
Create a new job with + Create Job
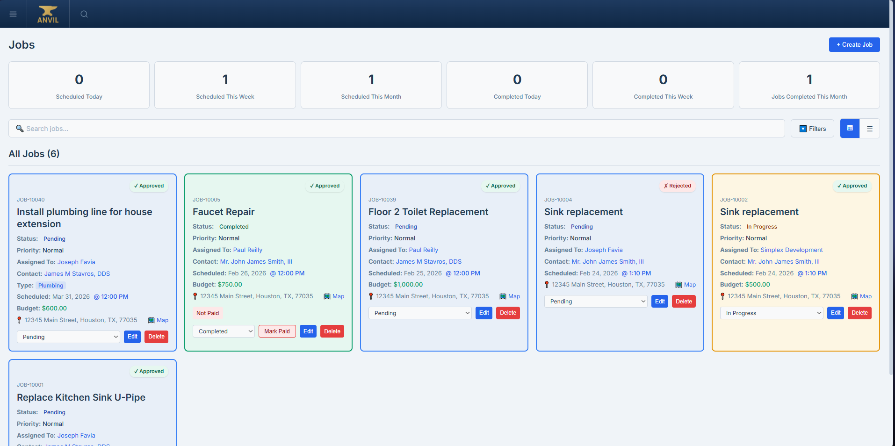pos(854,44)
